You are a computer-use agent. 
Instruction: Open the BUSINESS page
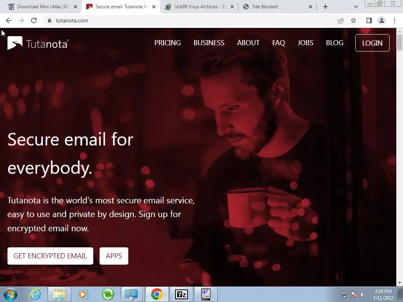(x=209, y=43)
